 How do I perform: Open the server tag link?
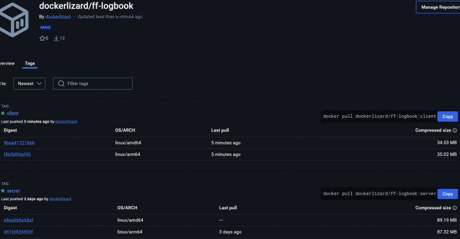click(13, 191)
